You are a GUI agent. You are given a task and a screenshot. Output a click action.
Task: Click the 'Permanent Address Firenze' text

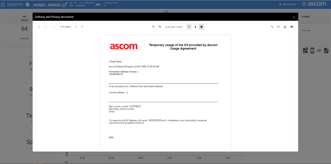coord(123,72)
